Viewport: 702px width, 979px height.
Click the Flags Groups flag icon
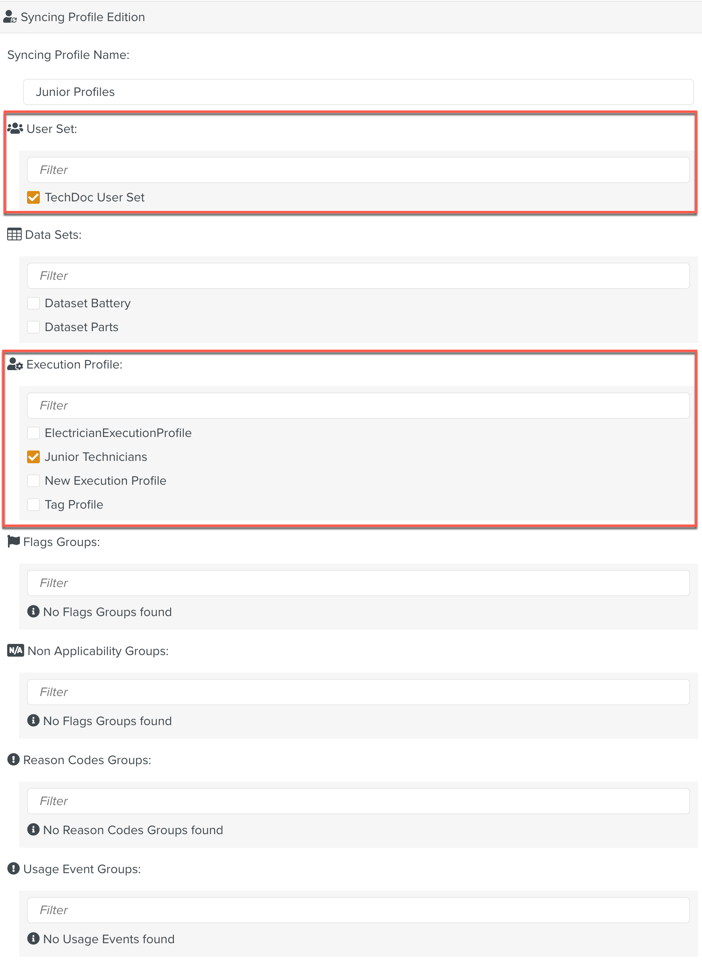(14, 542)
